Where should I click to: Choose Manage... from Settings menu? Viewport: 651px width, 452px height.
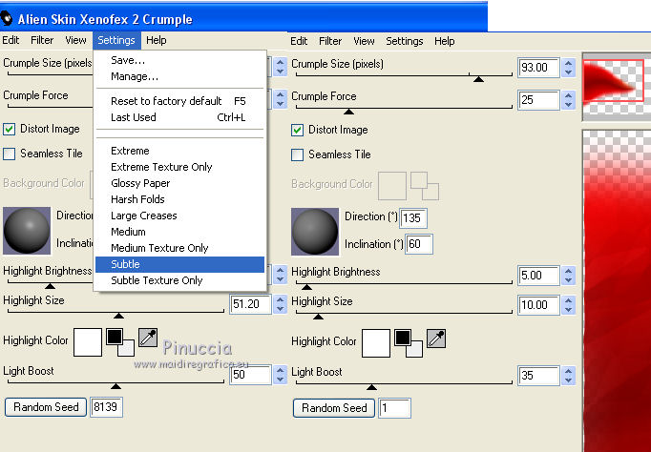click(x=179, y=76)
